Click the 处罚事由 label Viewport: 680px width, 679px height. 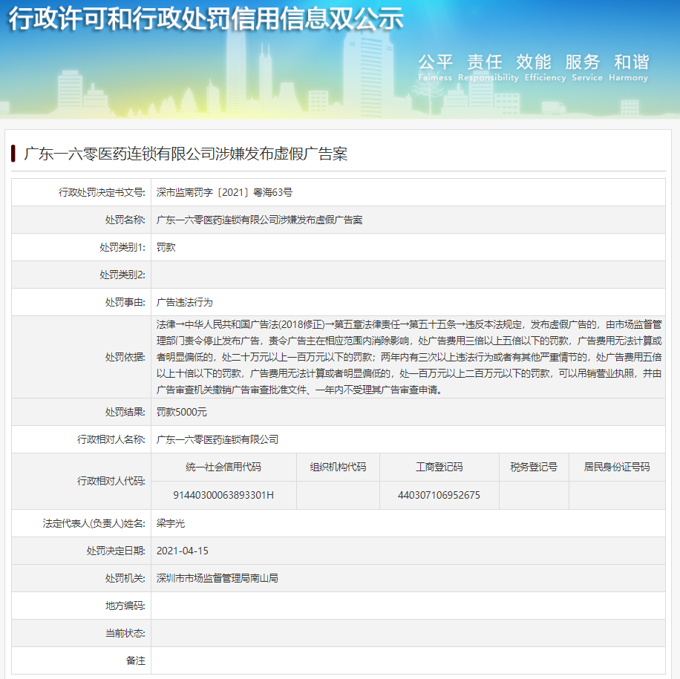click(125, 302)
